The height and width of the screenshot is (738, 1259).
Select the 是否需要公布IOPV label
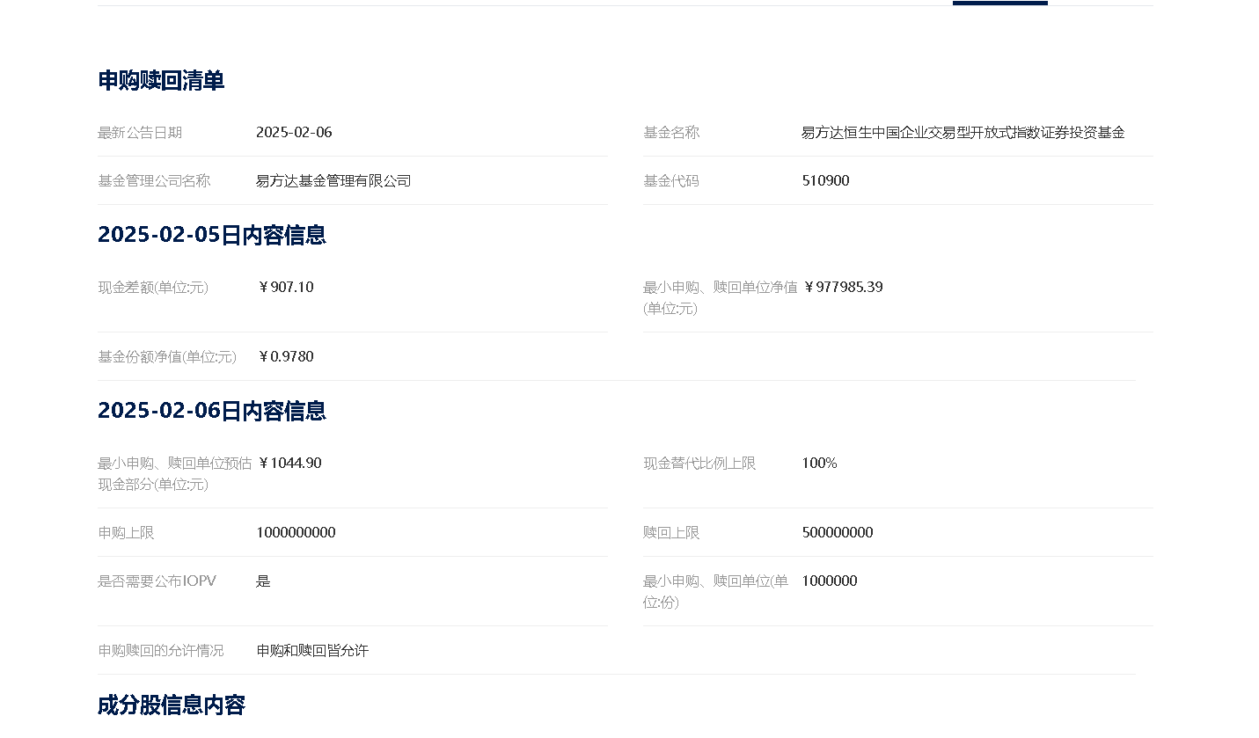pyautogui.click(x=157, y=581)
